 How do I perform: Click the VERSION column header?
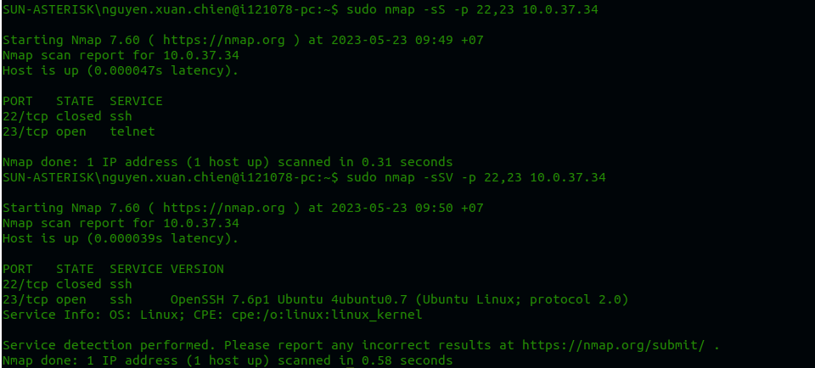tap(197, 269)
